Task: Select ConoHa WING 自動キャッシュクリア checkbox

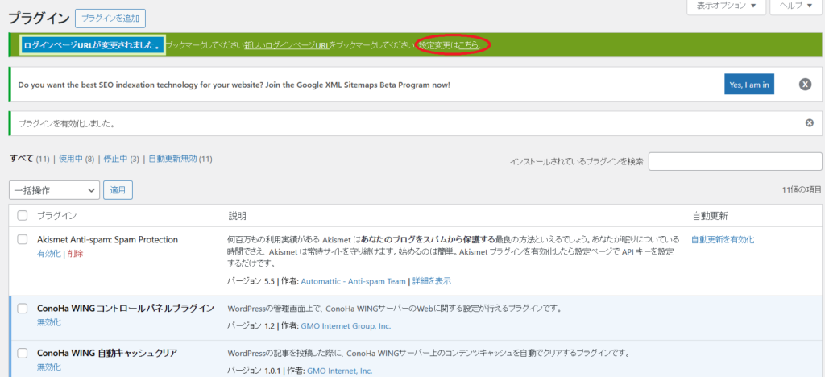Action: pyautogui.click(x=23, y=354)
